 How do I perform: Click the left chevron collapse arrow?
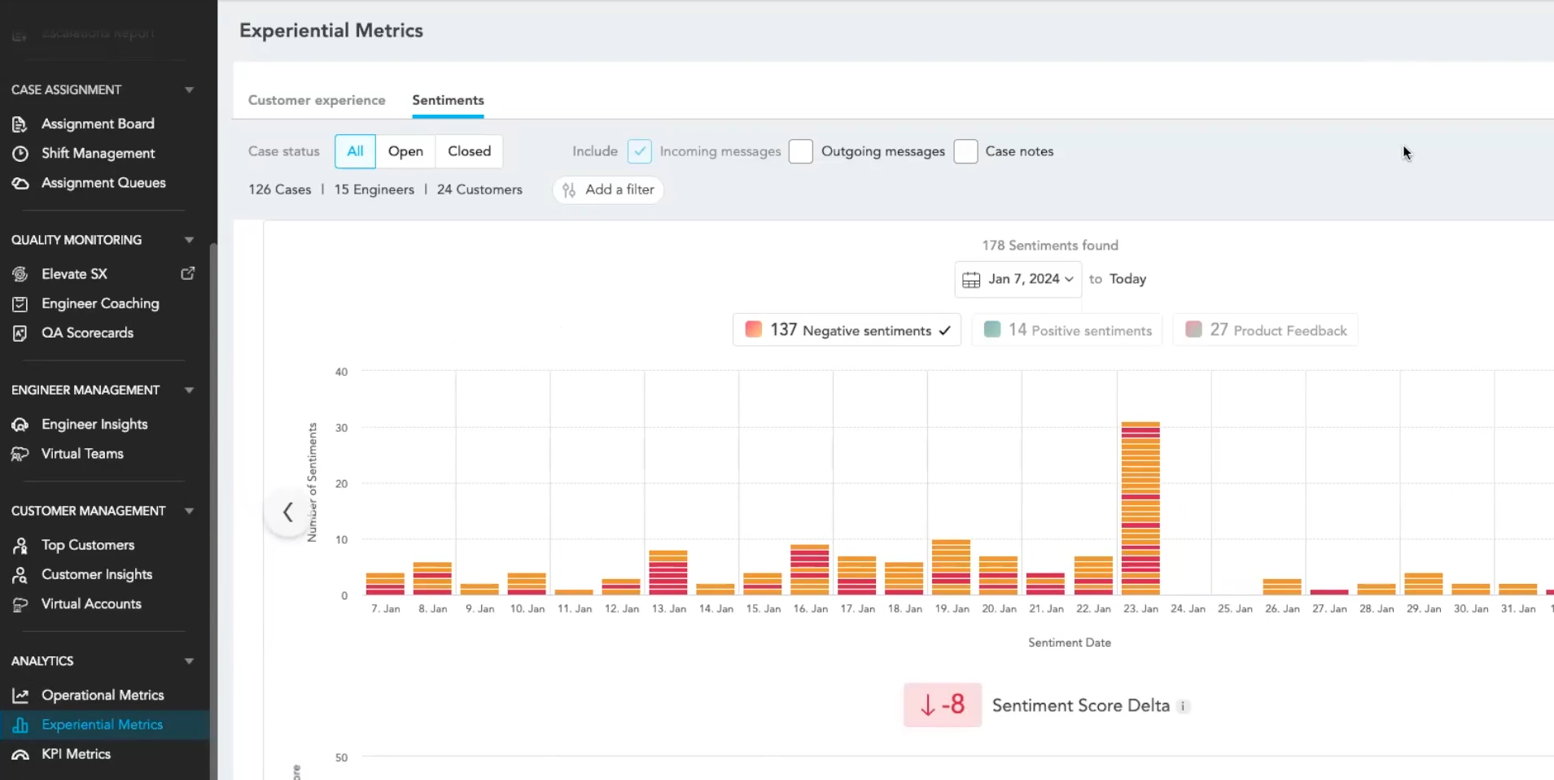(x=288, y=512)
